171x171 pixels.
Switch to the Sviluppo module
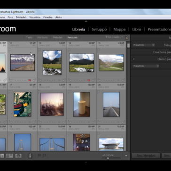[99, 30]
